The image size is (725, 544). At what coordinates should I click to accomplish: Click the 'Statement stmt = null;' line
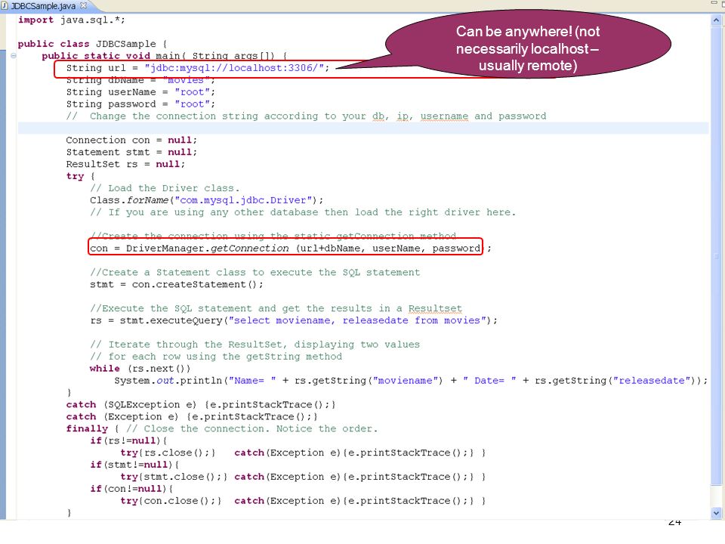(x=131, y=152)
